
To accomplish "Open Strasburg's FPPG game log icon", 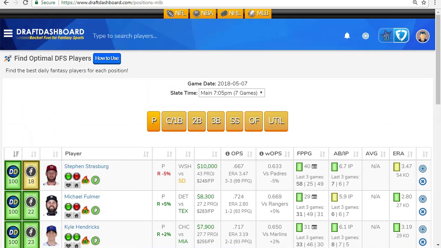I will click(314, 167).
